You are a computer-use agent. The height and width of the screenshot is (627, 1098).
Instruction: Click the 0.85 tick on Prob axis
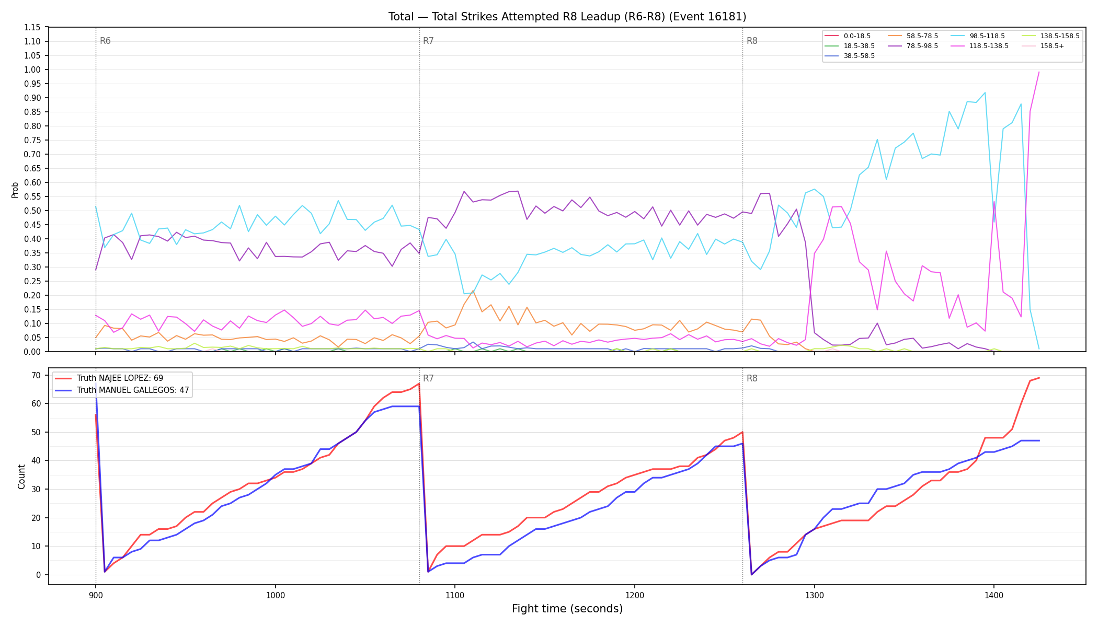[32, 112]
